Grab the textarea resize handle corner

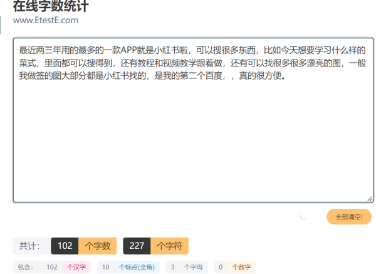pyautogui.click(x=370, y=199)
